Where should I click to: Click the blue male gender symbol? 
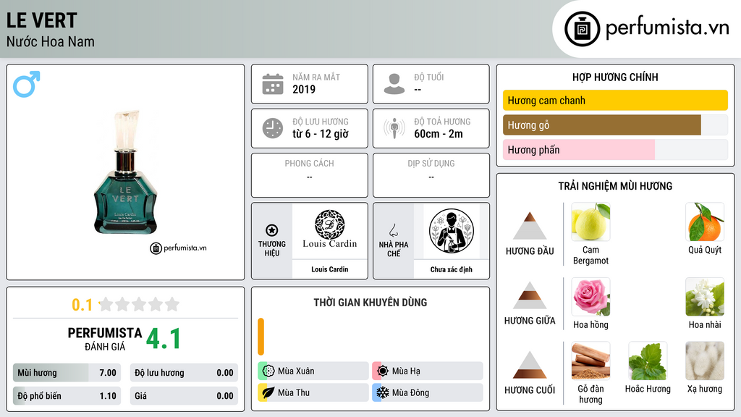27,84
